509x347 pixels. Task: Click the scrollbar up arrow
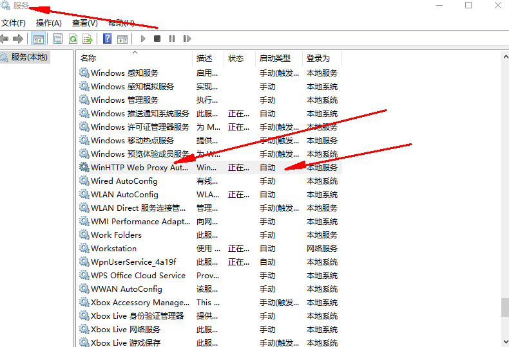505,57
